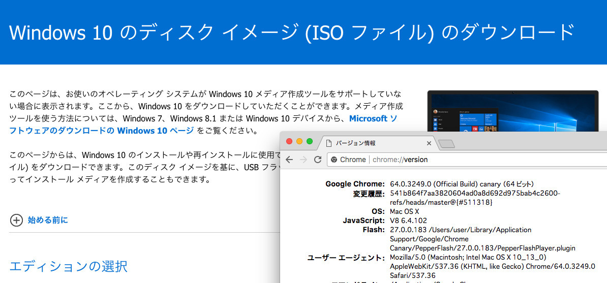The height and width of the screenshot is (283, 607).
Task: Click the Windows 10 laptop image
Action: click(x=512, y=111)
